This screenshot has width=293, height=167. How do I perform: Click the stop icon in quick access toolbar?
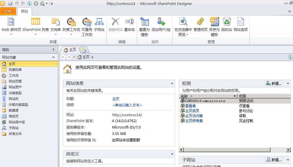(x=36, y=3)
